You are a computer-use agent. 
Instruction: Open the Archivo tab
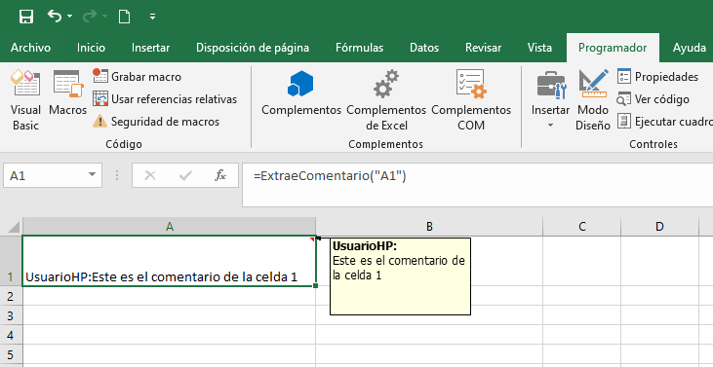[x=30, y=48]
